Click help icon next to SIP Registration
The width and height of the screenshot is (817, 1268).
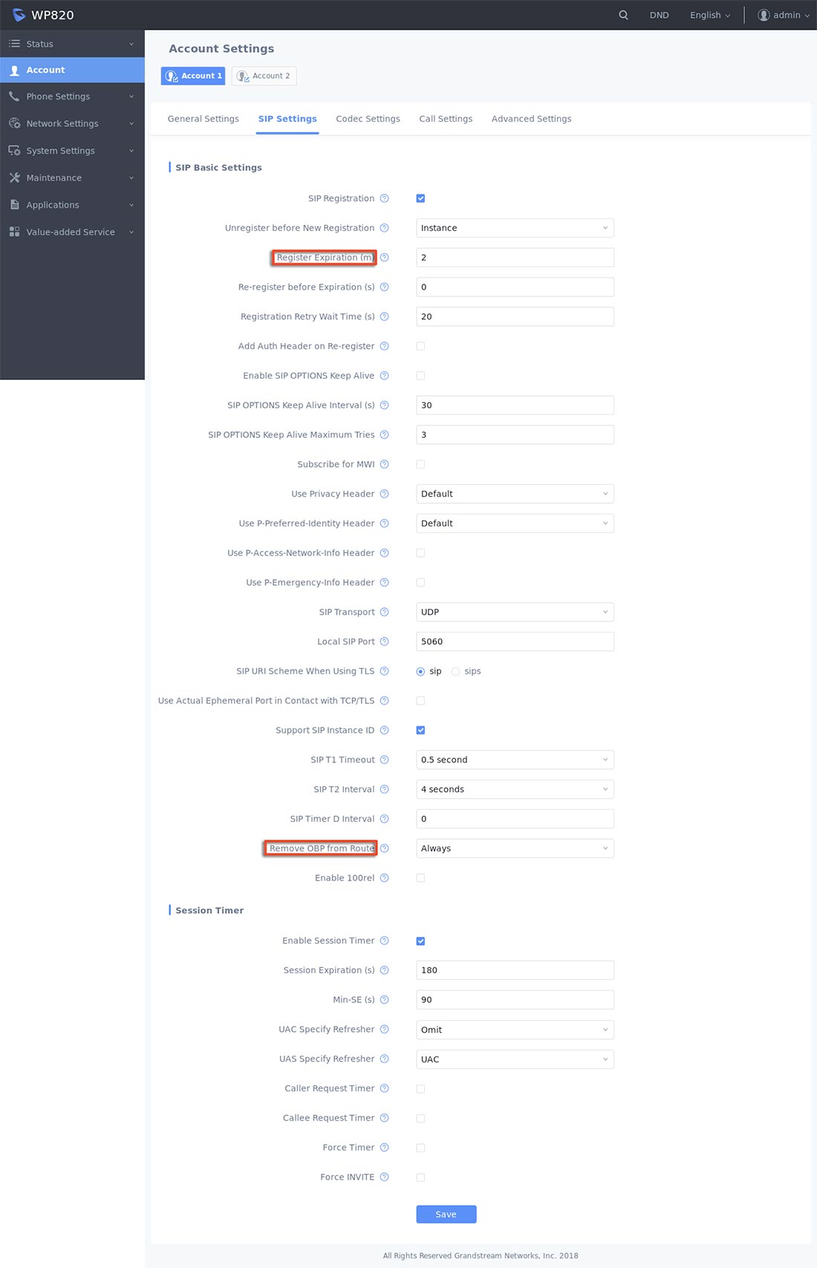[x=384, y=198]
